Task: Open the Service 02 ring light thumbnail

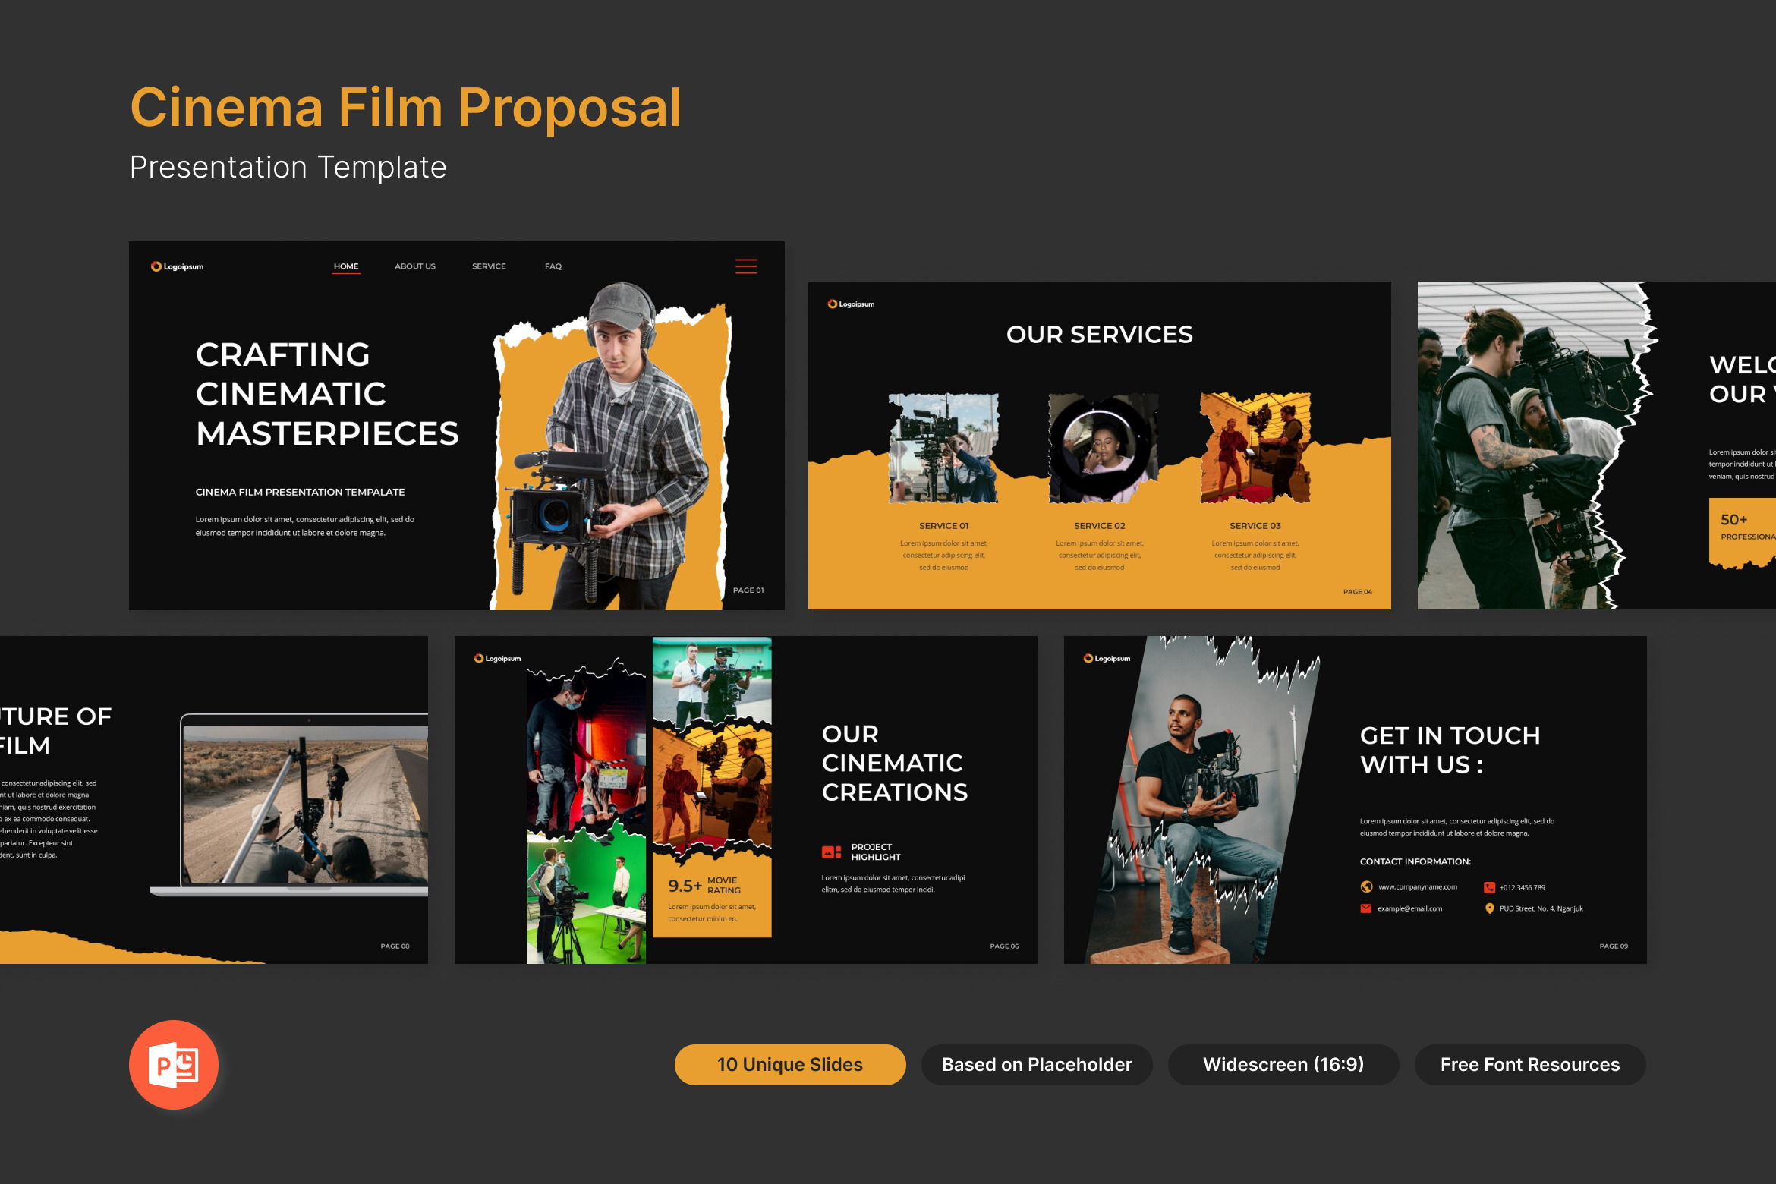Action: [1103, 448]
